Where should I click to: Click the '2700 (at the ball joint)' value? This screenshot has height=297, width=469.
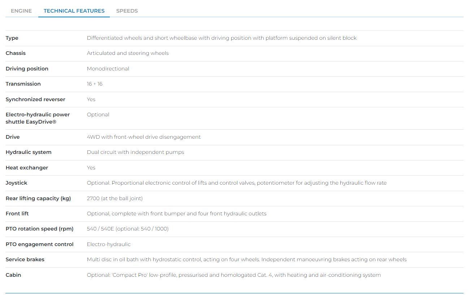coord(115,198)
